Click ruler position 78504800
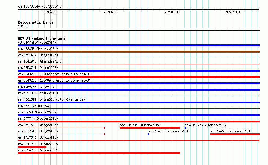Image resolution: width=268 pixels, height=165 pixels. coord(111,12)
